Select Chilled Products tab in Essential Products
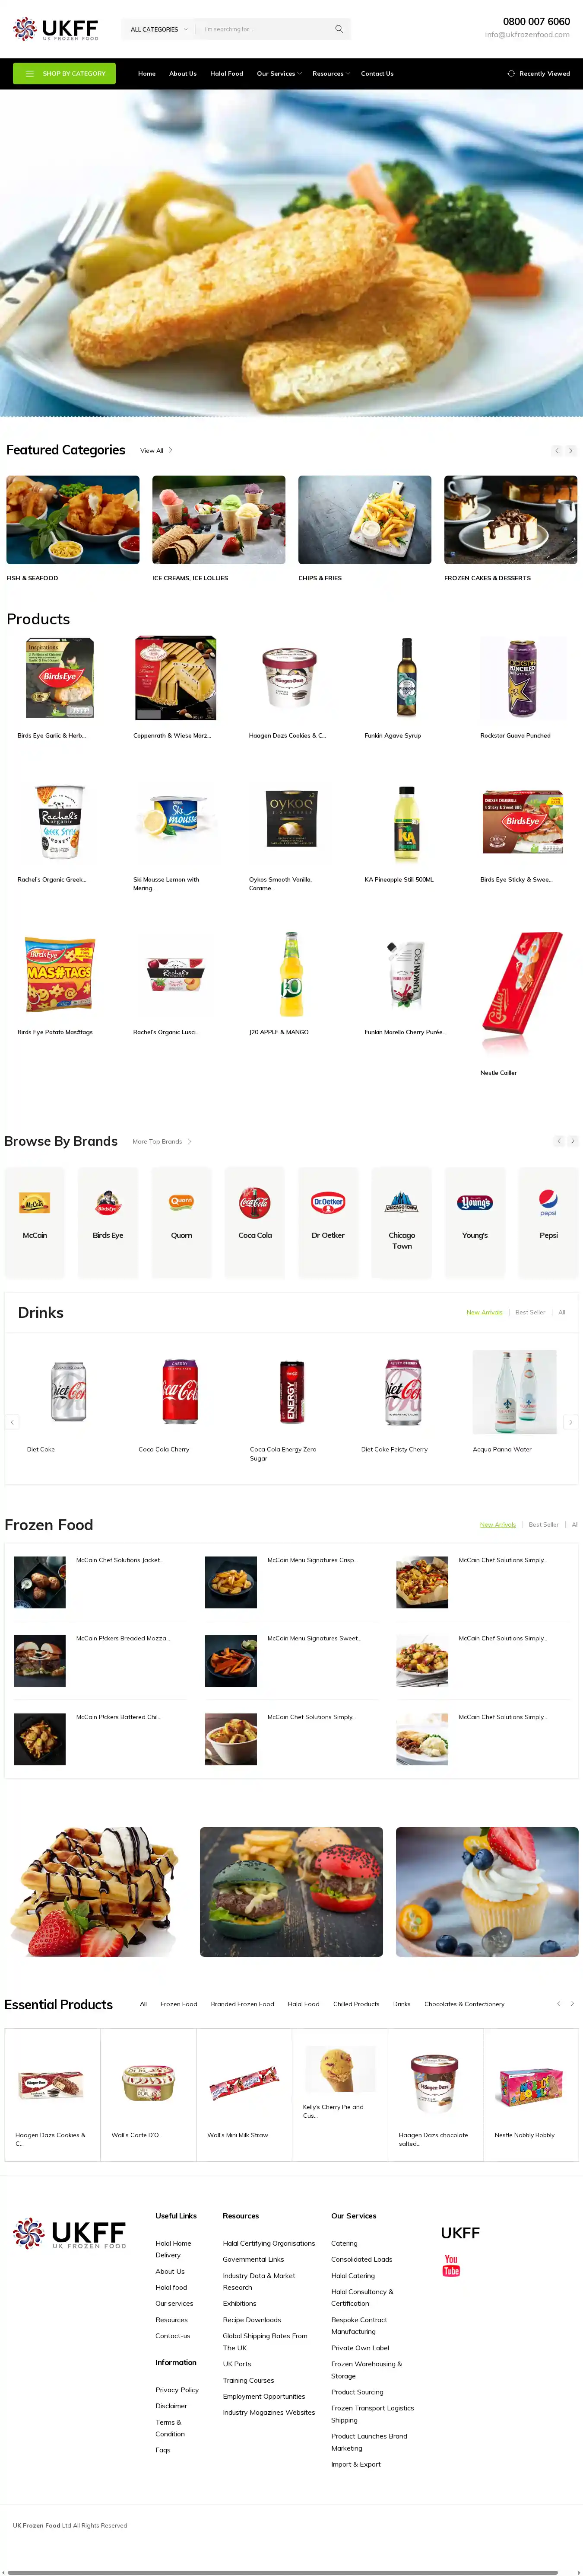583x2576 pixels. tap(356, 2004)
